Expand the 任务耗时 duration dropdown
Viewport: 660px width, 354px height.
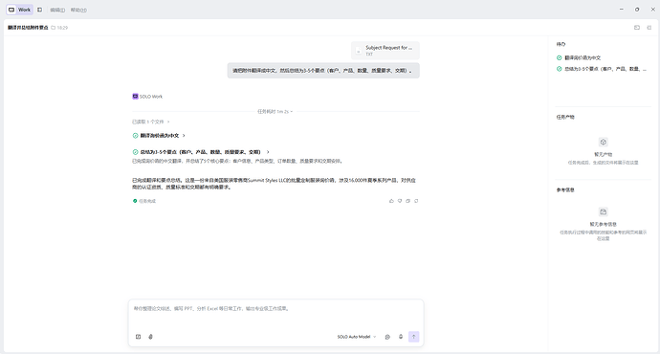(x=275, y=112)
